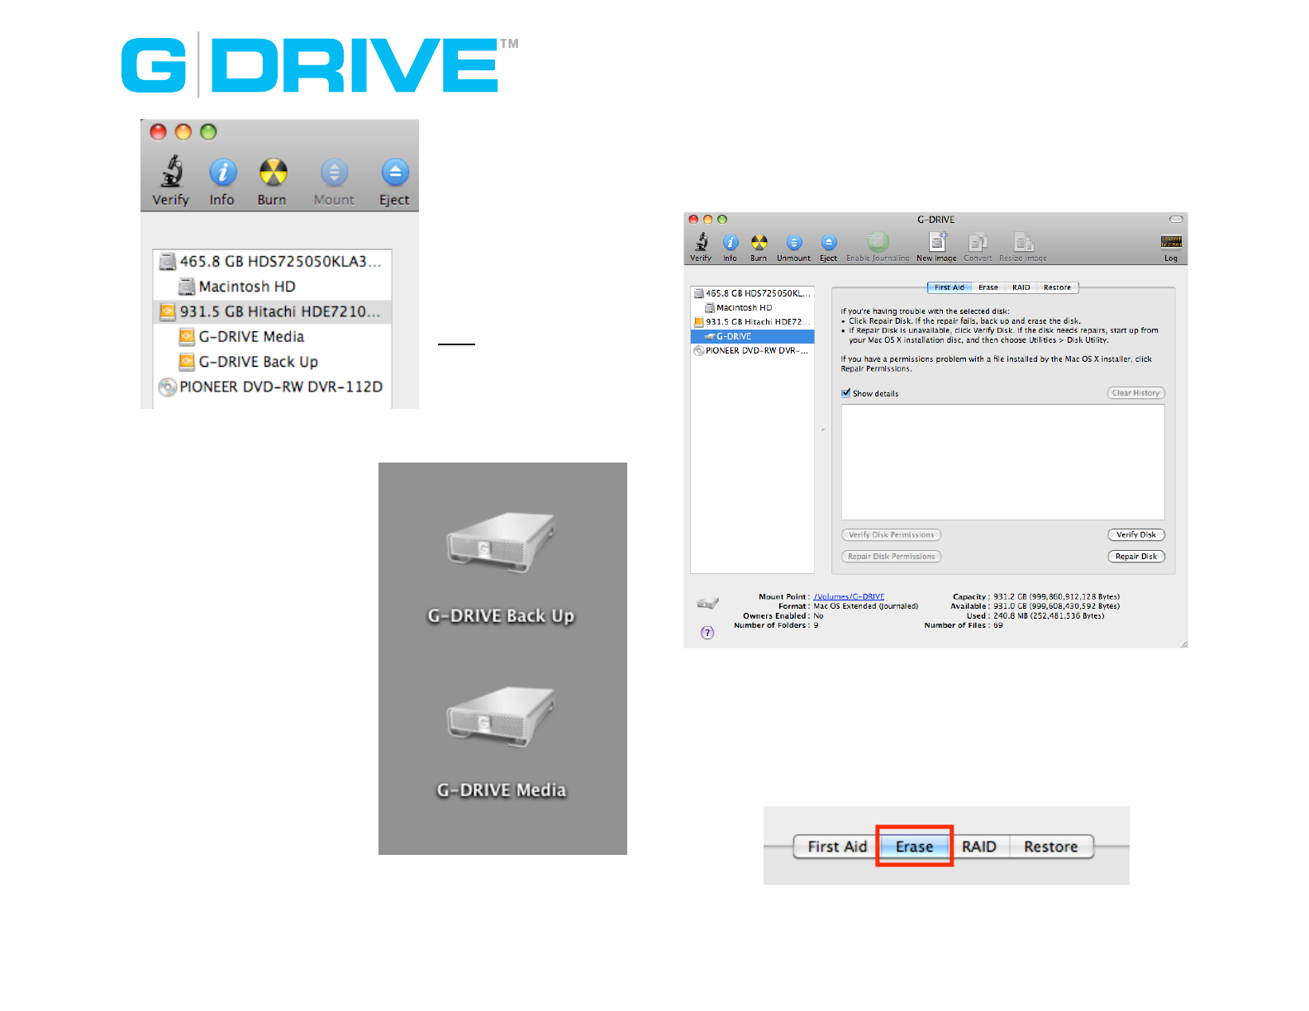Select 931.5 GB Hitachi HDE7210 in cropped list
The width and height of the screenshot is (1309, 1011).
tap(273, 311)
